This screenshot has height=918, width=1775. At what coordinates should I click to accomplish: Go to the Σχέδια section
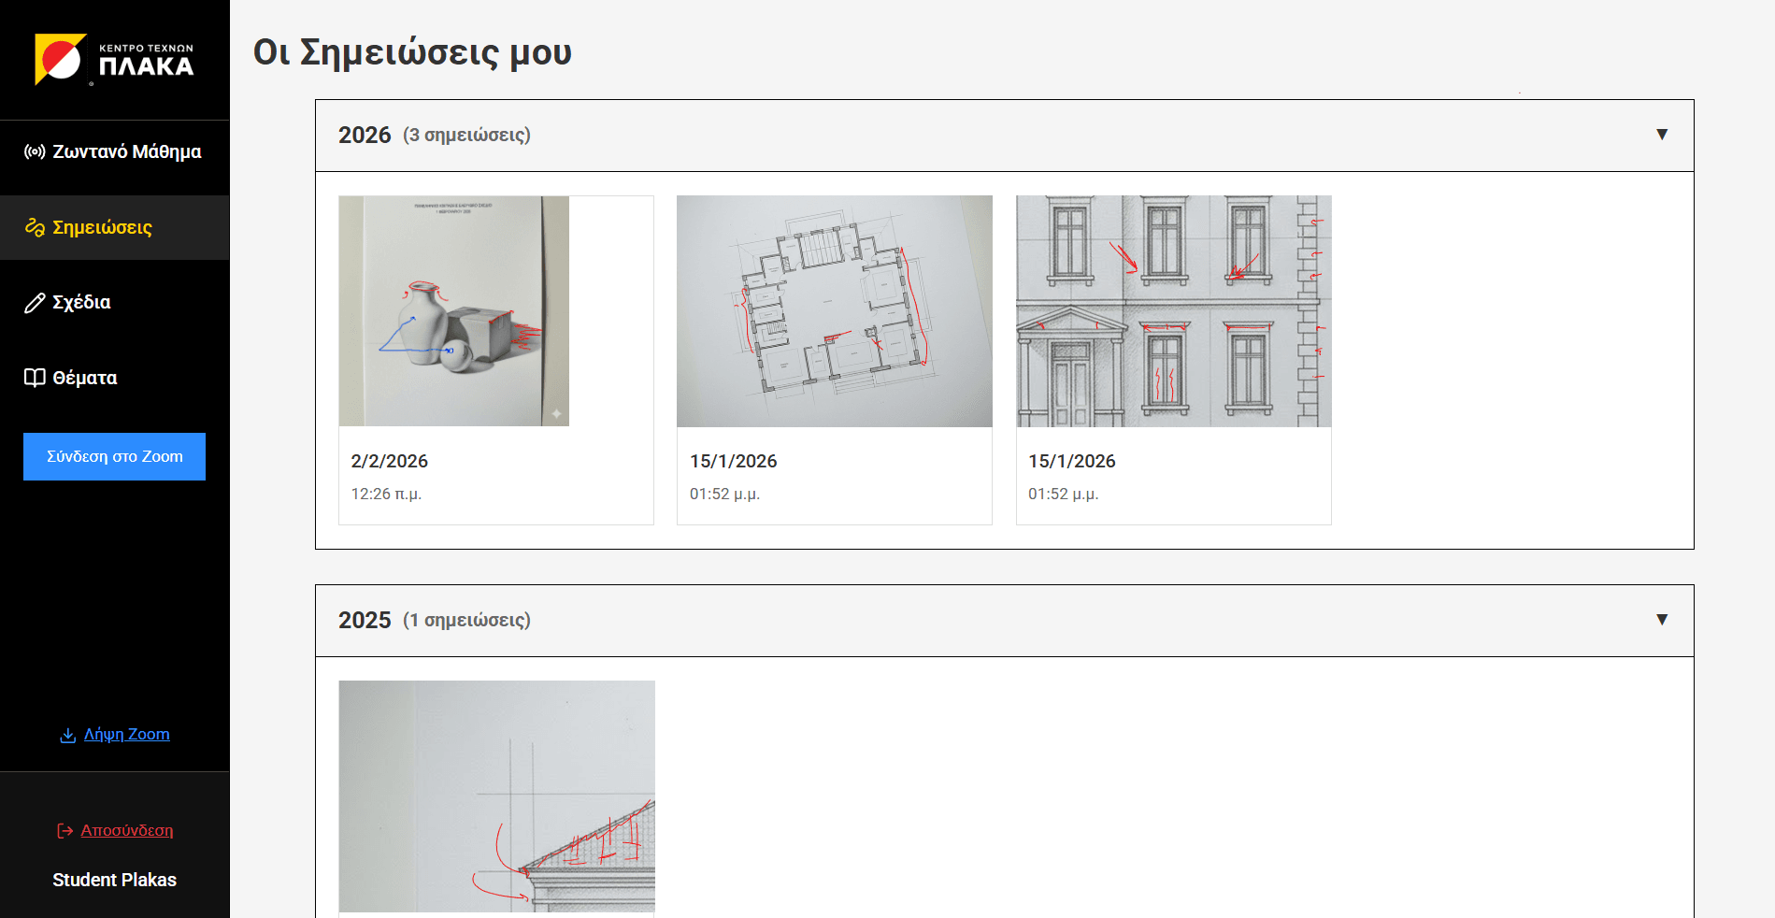tap(81, 303)
